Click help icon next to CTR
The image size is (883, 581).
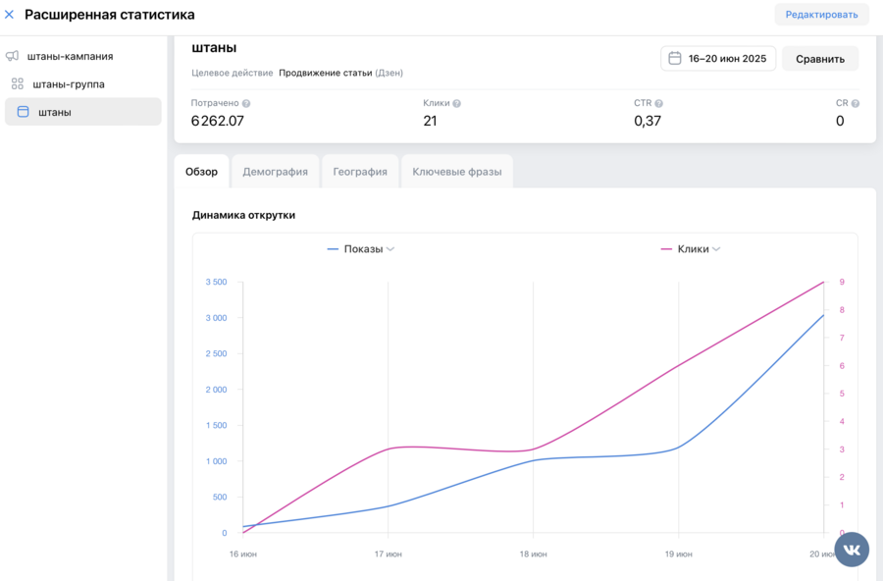[x=659, y=103]
